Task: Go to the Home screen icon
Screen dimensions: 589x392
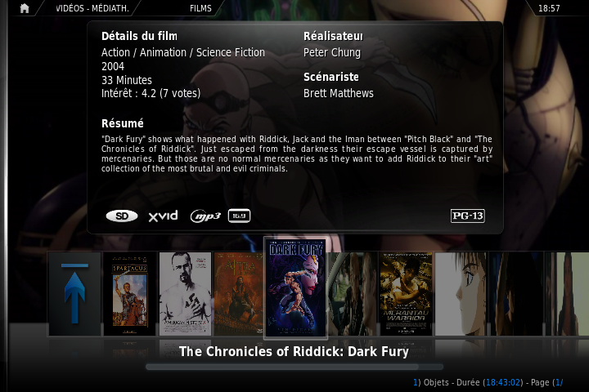Action: point(25,8)
